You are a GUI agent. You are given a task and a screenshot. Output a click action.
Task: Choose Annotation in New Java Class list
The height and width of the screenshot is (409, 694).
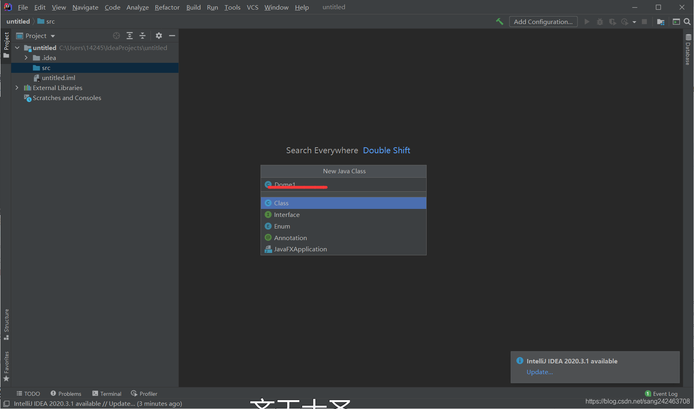click(343, 238)
